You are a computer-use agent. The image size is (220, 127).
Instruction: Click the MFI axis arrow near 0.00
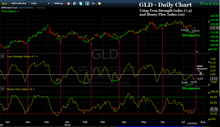(x=209, y=119)
